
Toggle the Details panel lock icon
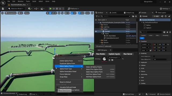(169, 16)
